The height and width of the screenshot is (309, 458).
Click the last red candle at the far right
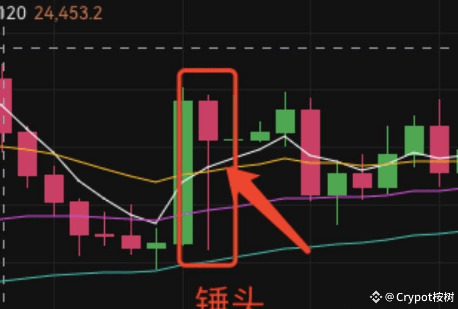tap(439, 149)
